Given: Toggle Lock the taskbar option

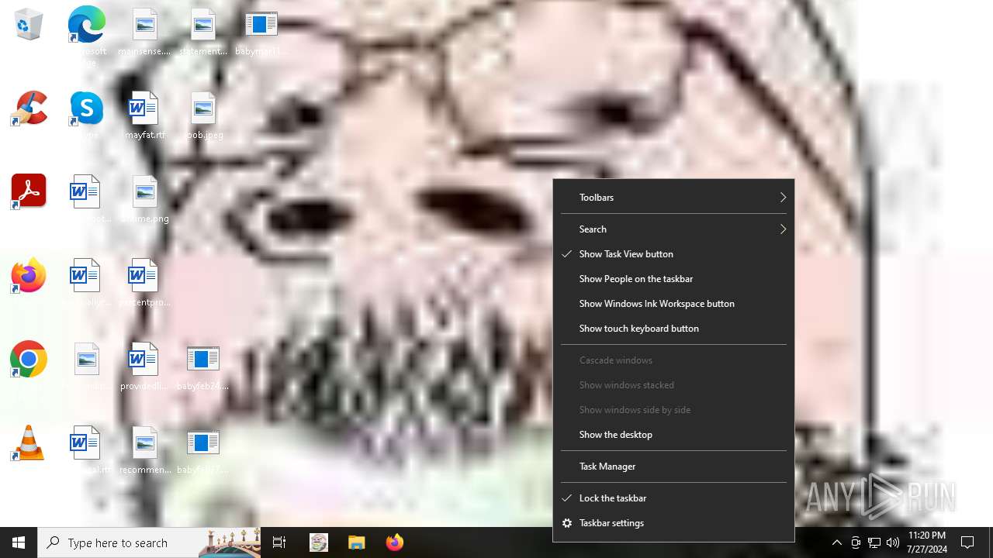Looking at the screenshot, I should coord(673,498).
